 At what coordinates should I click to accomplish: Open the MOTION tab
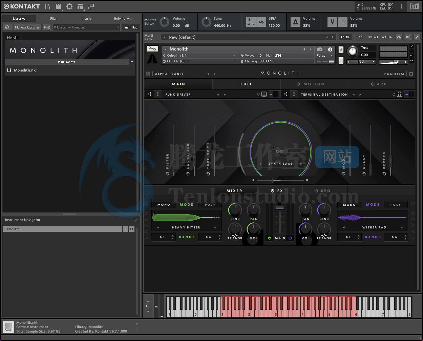pos(310,84)
